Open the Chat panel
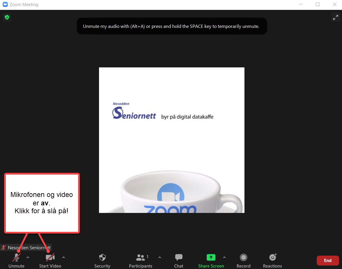 coord(179,258)
